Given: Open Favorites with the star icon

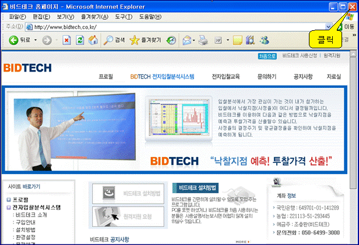Looking at the screenshot, I should pyautogui.click(x=135, y=40).
